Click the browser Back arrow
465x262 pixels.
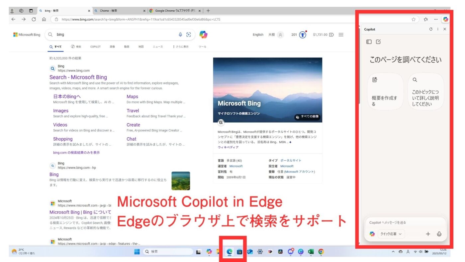(x=13, y=19)
